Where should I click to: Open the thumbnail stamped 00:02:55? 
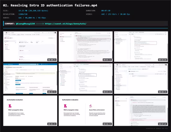point(30,79)
